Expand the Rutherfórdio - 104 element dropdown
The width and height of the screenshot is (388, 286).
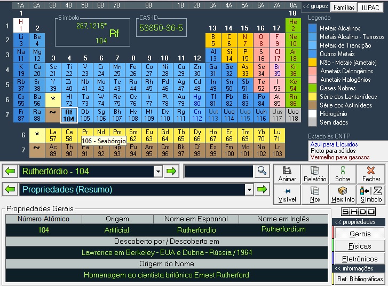point(157,171)
